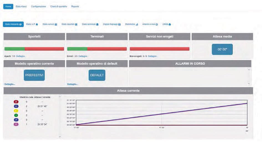This screenshot has height=143, width=262.
Task: Open the Stato terminali tab
Action: [90, 24]
